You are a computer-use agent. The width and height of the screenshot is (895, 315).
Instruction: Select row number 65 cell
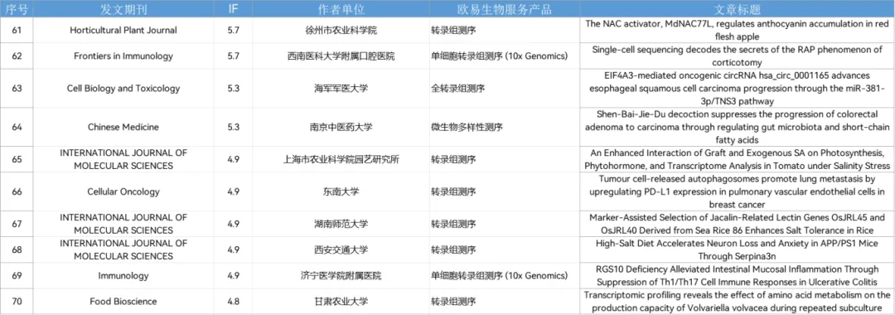coord(17,159)
